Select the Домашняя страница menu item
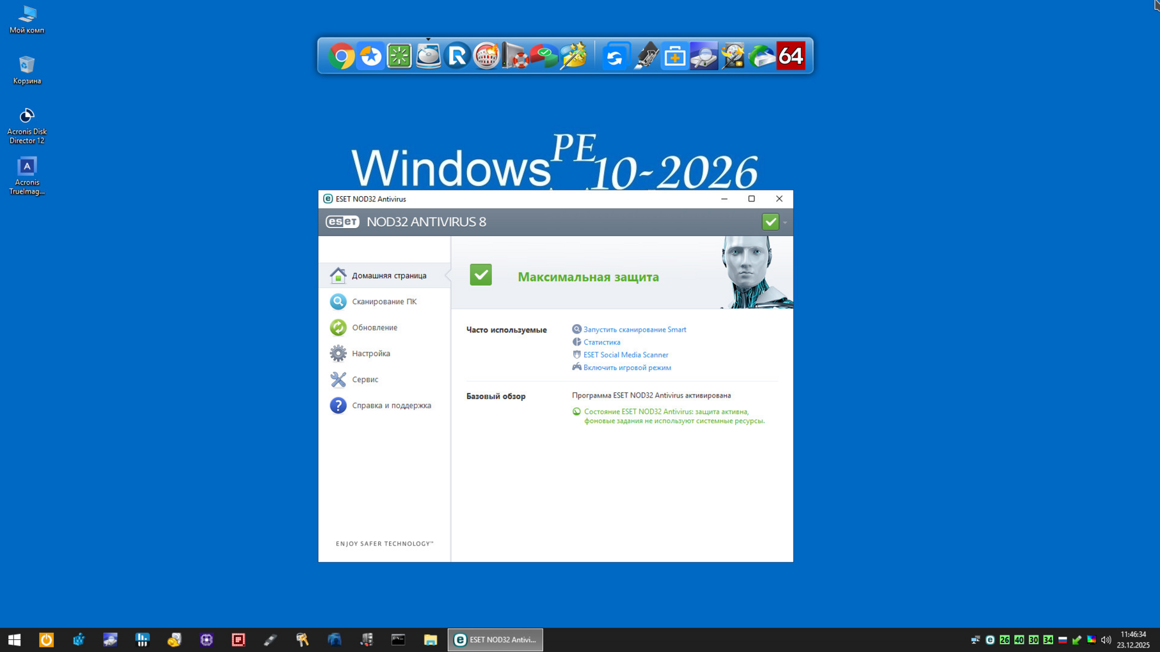 (388, 276)
